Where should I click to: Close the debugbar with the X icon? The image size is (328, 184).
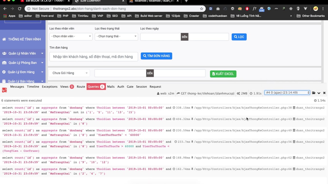(324, 93)
